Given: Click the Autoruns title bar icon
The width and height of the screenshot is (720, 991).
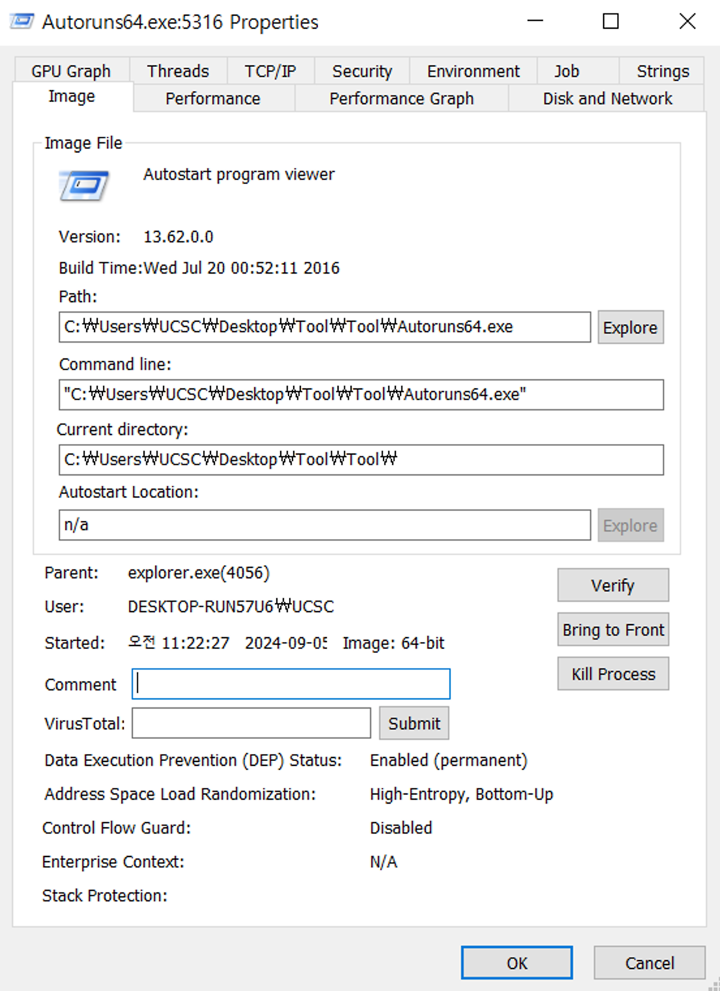Looking at the screenshot, I should 22,22.
